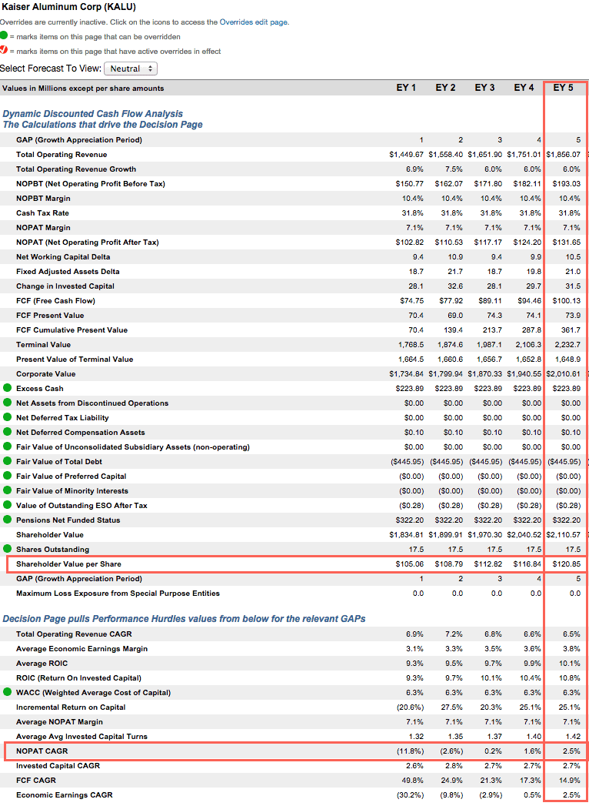The width and height of the screenshot is (589, 806).
Task: Click EY 1 Shareholder Value per Share $105.06
Action: (x=410, y=564)
